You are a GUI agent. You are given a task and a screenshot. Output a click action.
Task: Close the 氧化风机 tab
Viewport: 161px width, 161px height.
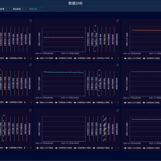coord(23,9)
